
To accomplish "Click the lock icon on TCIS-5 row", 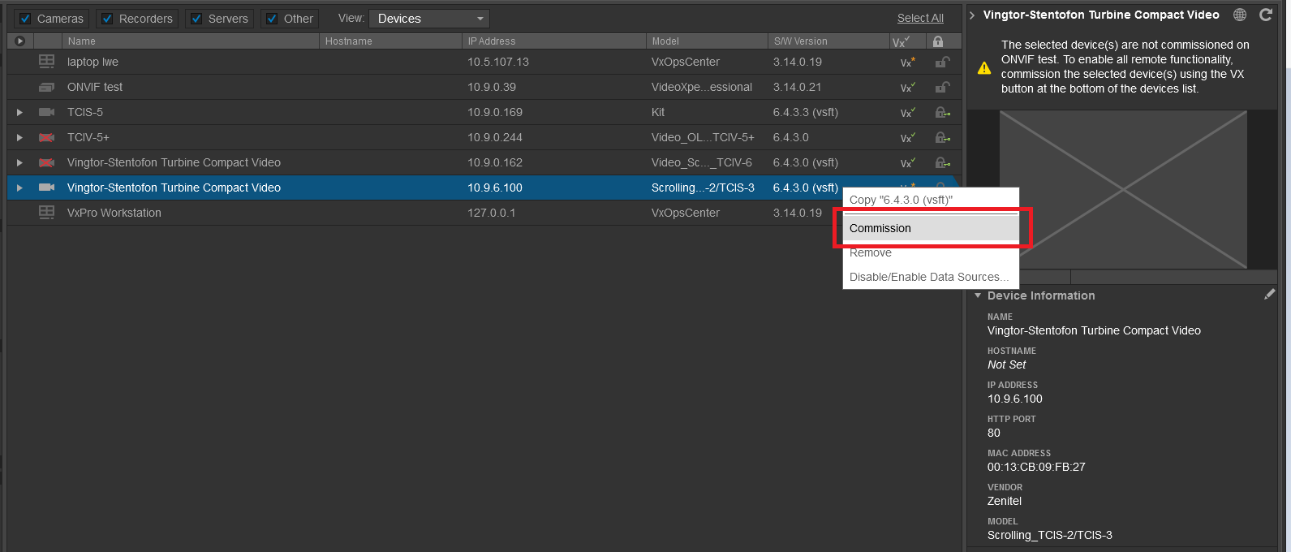I will pyautogui.click(x=942, y=112).
